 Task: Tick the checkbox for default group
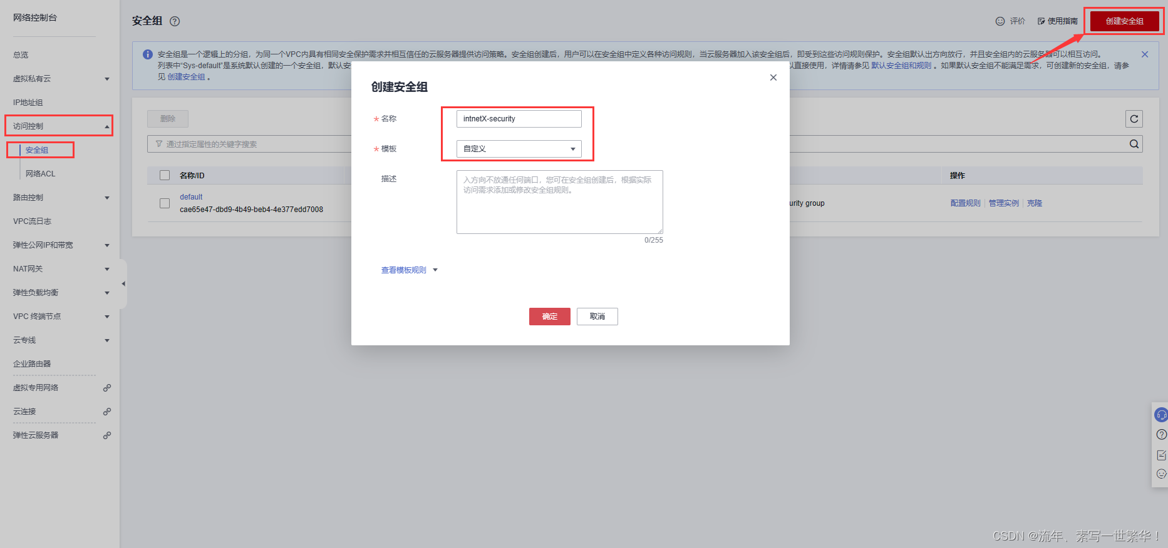click(165, 203)
